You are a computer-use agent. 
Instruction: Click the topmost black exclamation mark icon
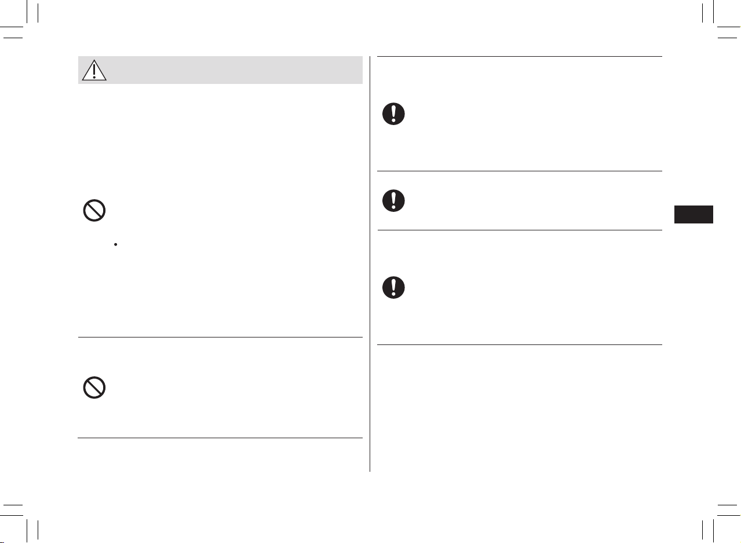[393, 114]
